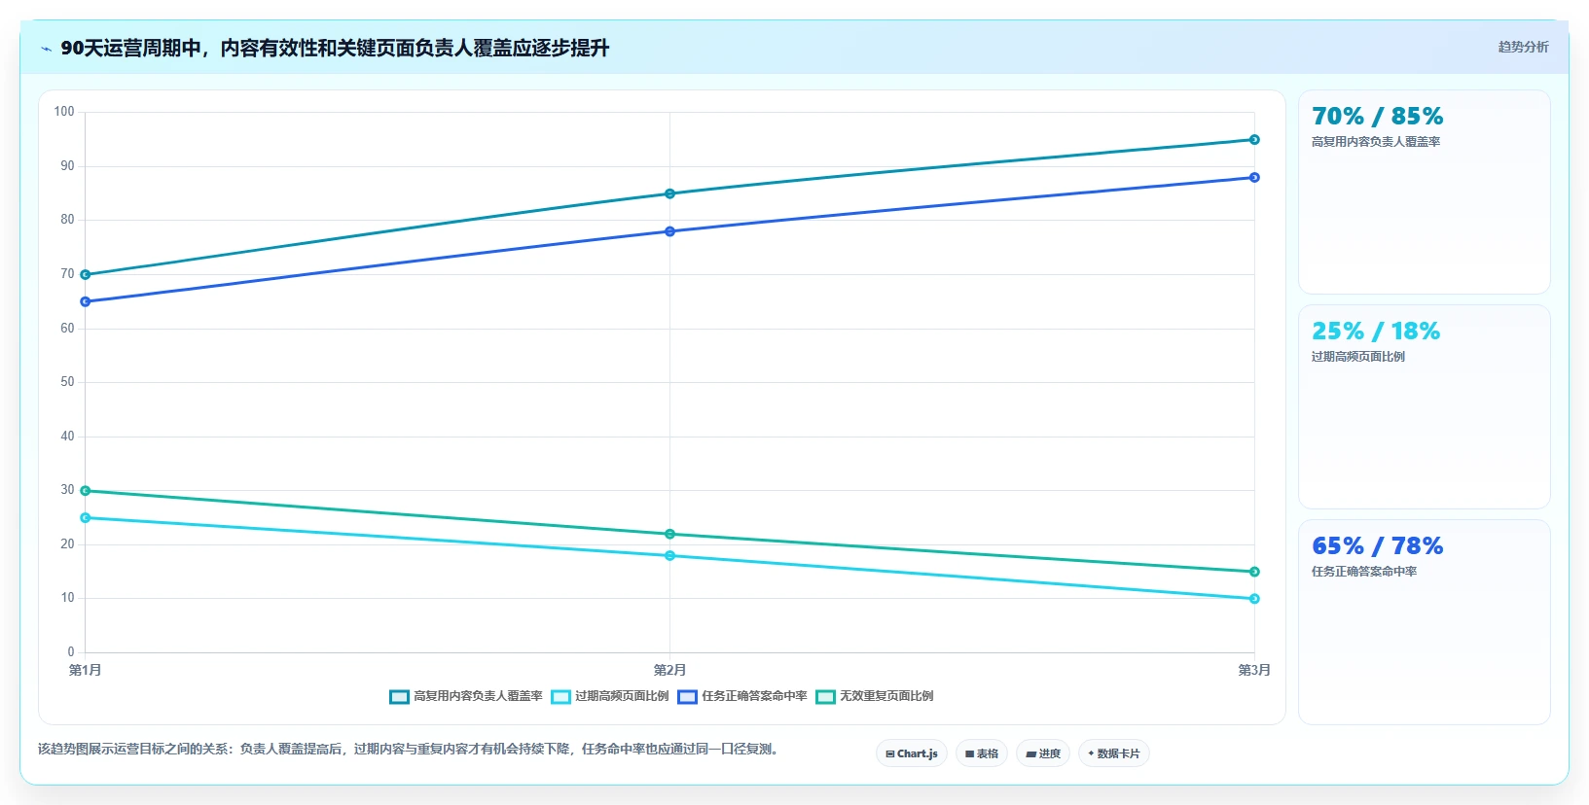This screenshot has height=805, width=1589.
Task: Select 第3月 point at 95 on coverage line
Action: coord(1254,140)
